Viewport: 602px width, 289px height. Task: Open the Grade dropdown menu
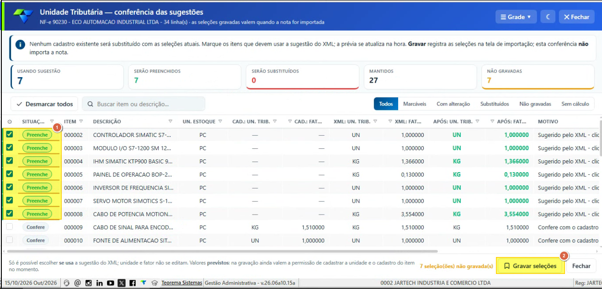point(516,17)
